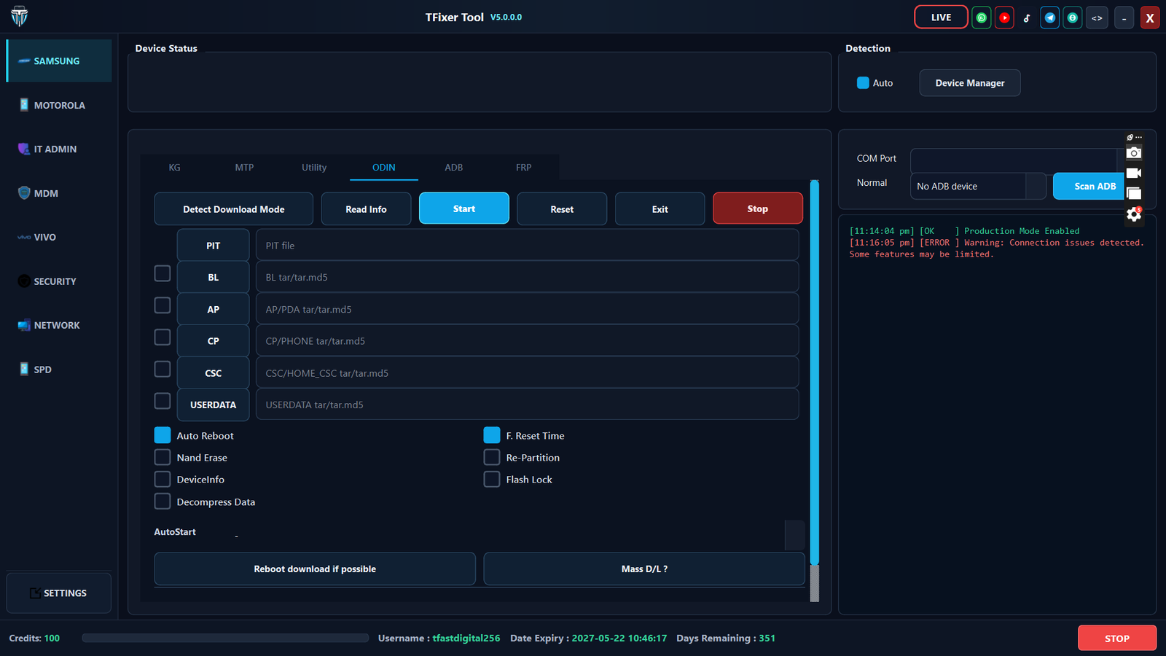Click the code brackets icon
The height and width of the screenshot is (656, 1166).
coord(1097,17)
